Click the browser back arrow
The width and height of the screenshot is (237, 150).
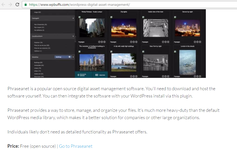(4, 5)
